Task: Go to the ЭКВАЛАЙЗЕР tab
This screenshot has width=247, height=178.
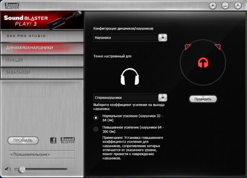Action: [42, 72]
